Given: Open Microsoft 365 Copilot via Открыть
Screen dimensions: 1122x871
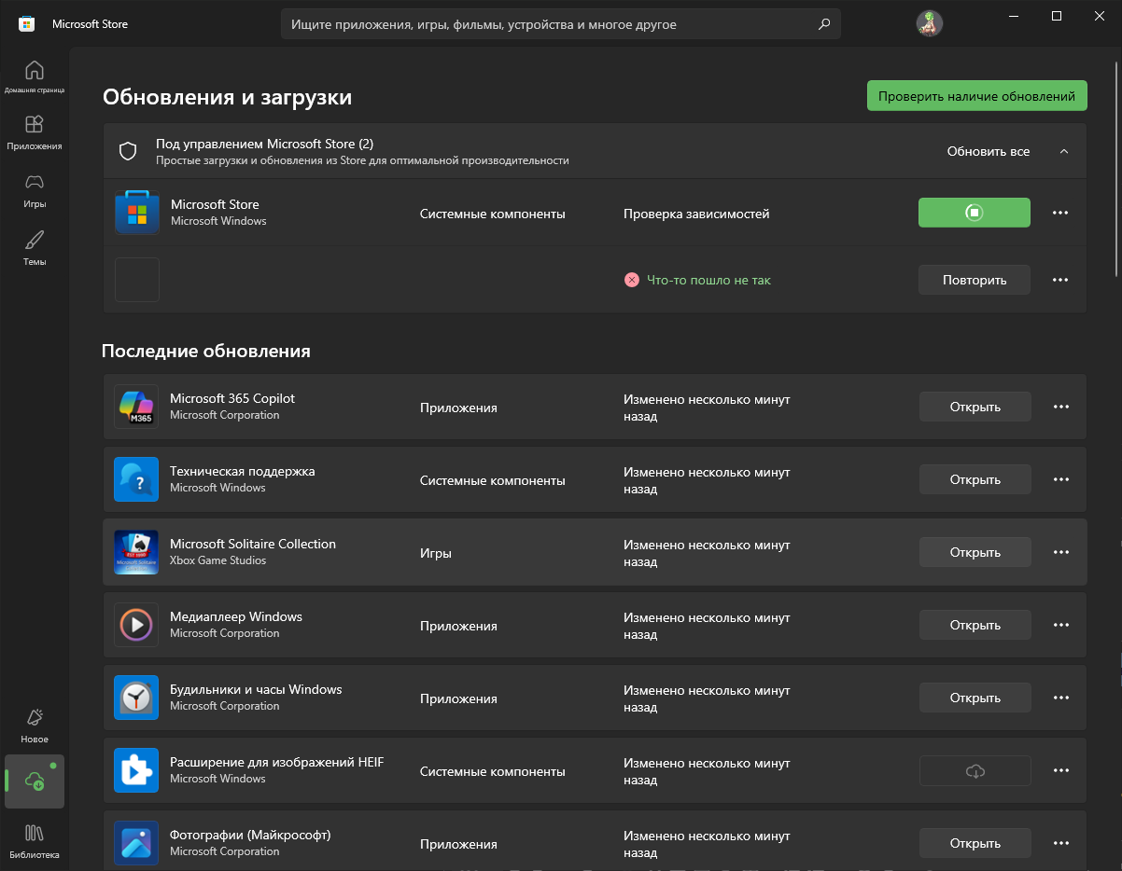Looking at the screenshot, I should pyautogui.click(x=975, y=407).
